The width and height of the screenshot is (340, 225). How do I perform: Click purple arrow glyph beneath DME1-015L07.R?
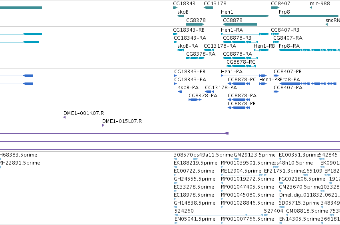point(103,125)
